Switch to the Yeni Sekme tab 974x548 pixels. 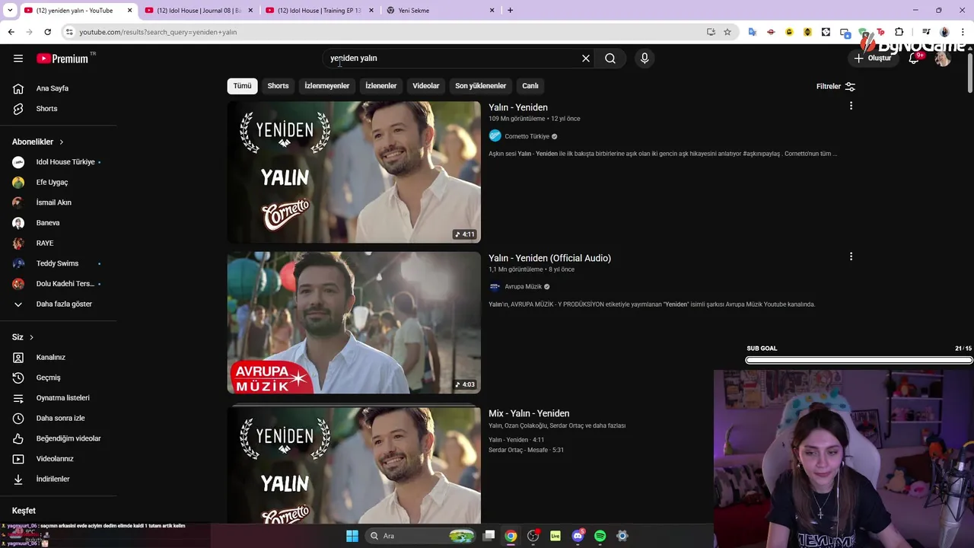point(441,11)
